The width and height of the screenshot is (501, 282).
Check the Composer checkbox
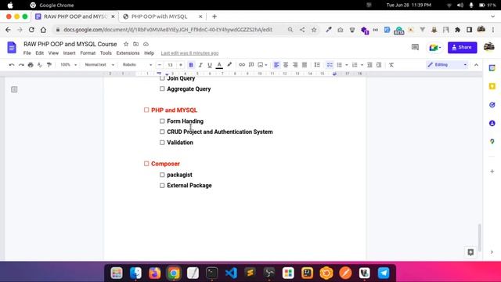(146, 164)
